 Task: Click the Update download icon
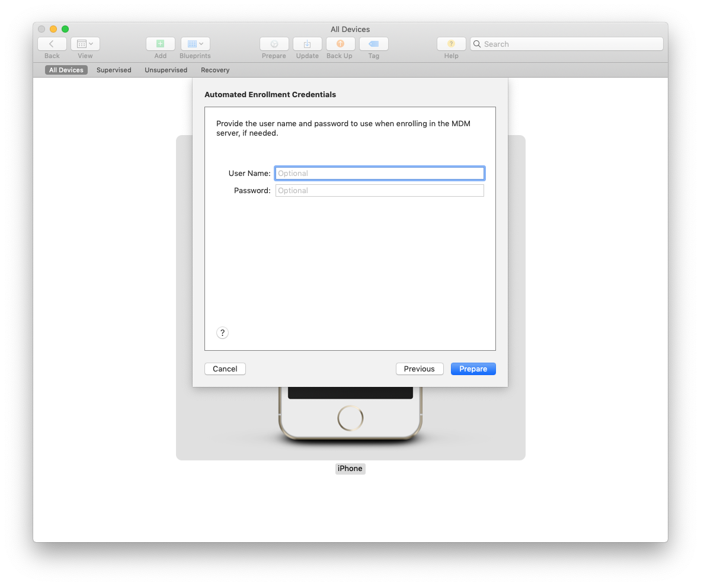(x=307, y=44)
